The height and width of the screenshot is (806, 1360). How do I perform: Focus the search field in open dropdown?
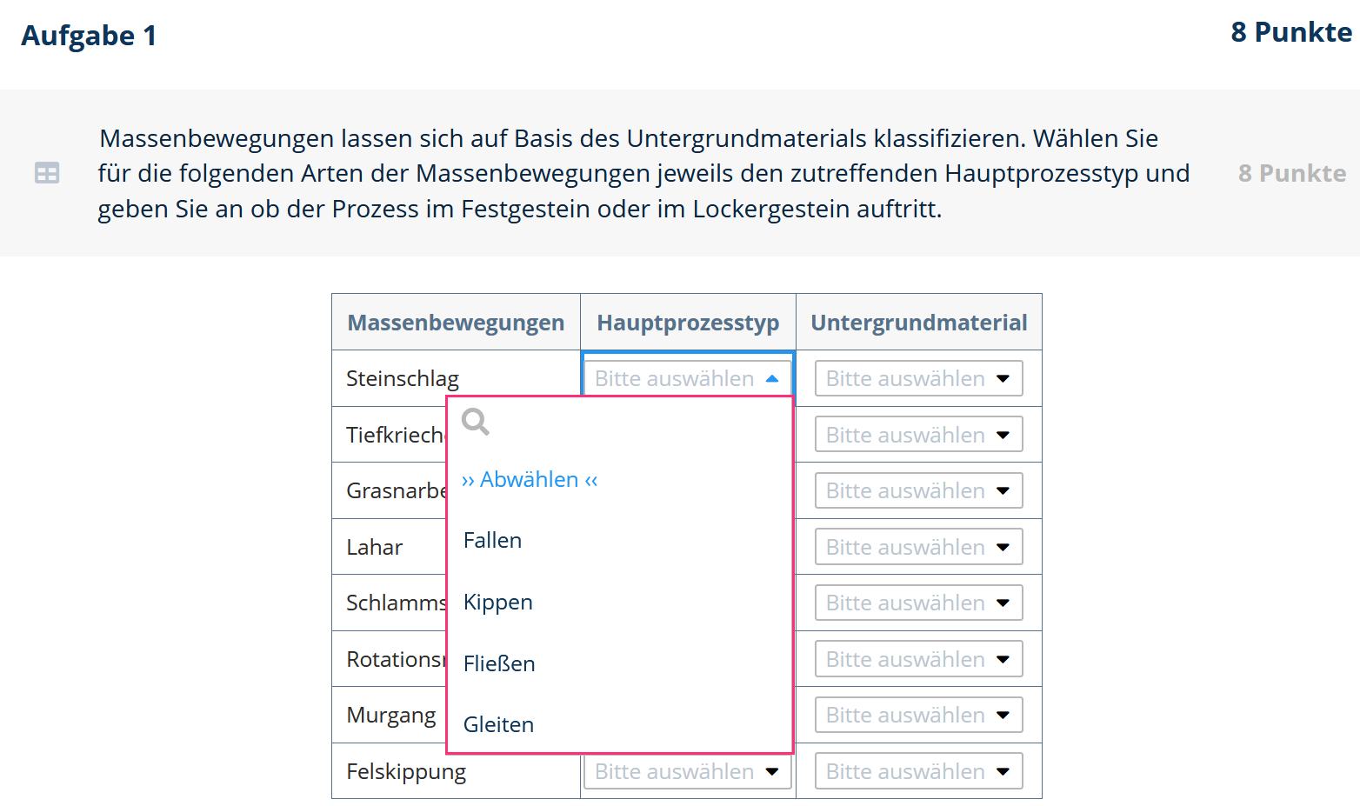620,422
